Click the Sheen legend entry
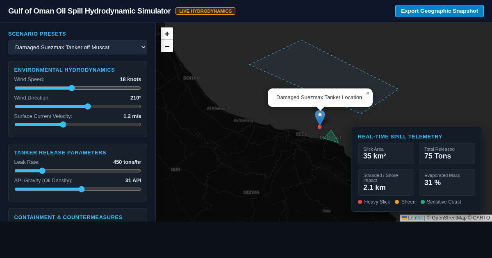Image resolution: width=492 pixels, height=258 pixels. pyautogui.click(x=405, y=202)
